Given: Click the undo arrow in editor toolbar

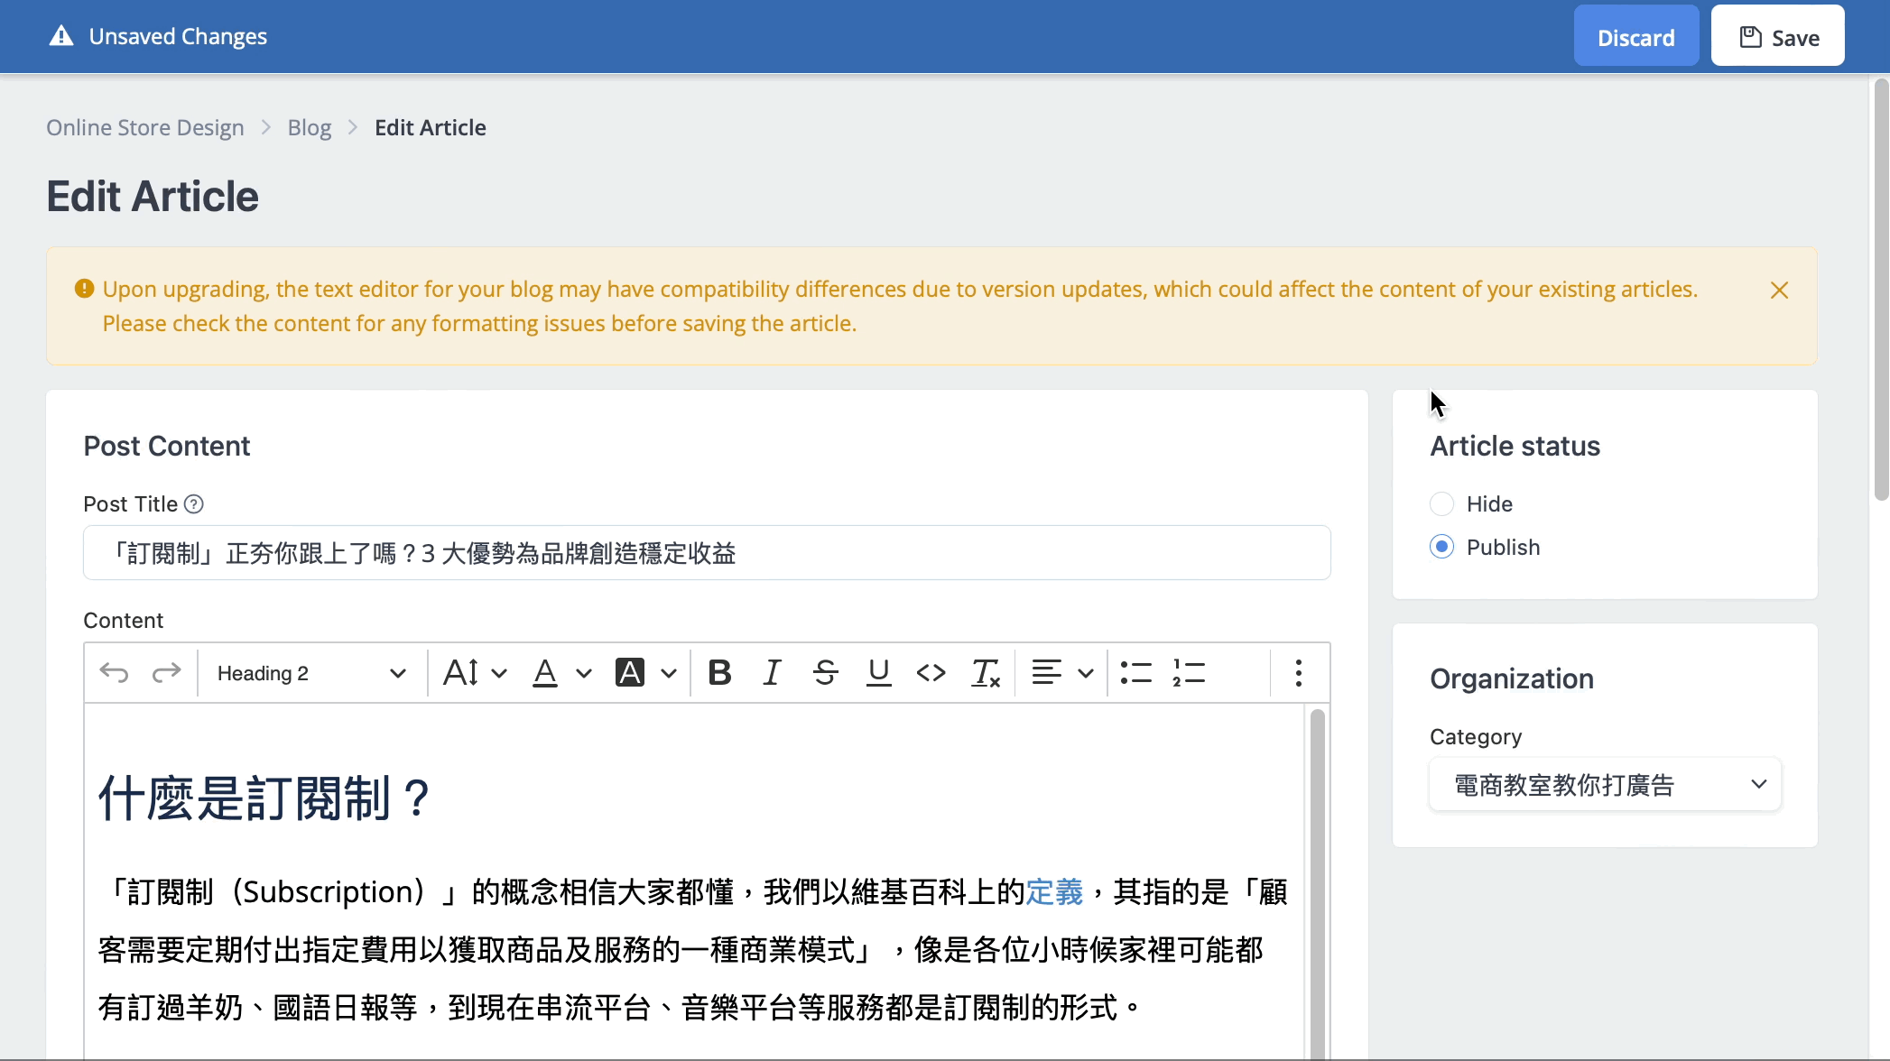Looking at the screenshot, I should 114,673.
